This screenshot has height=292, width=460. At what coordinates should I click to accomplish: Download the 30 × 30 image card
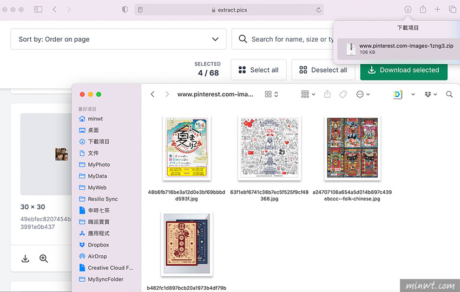tap(25, 258)
